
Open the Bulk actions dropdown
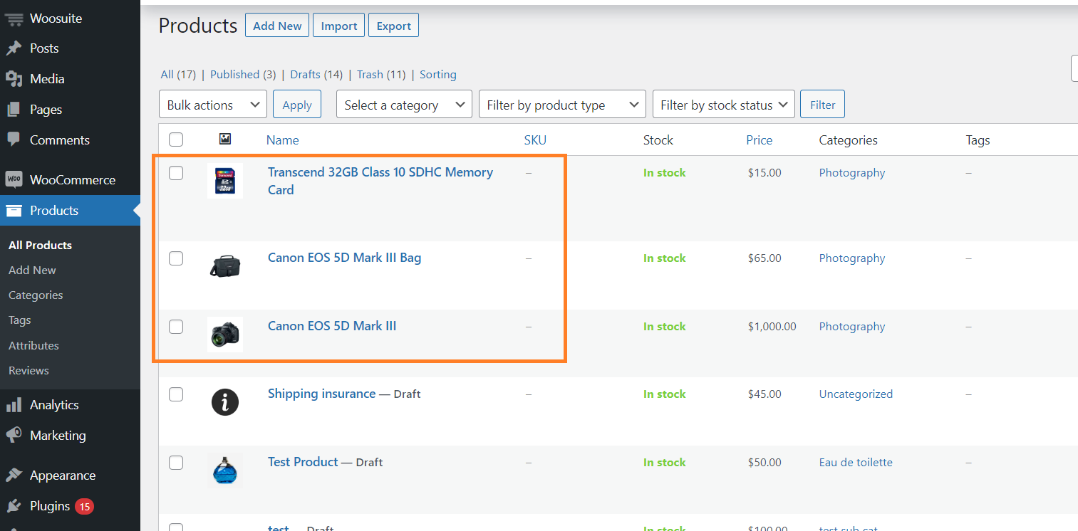[213, 105]
